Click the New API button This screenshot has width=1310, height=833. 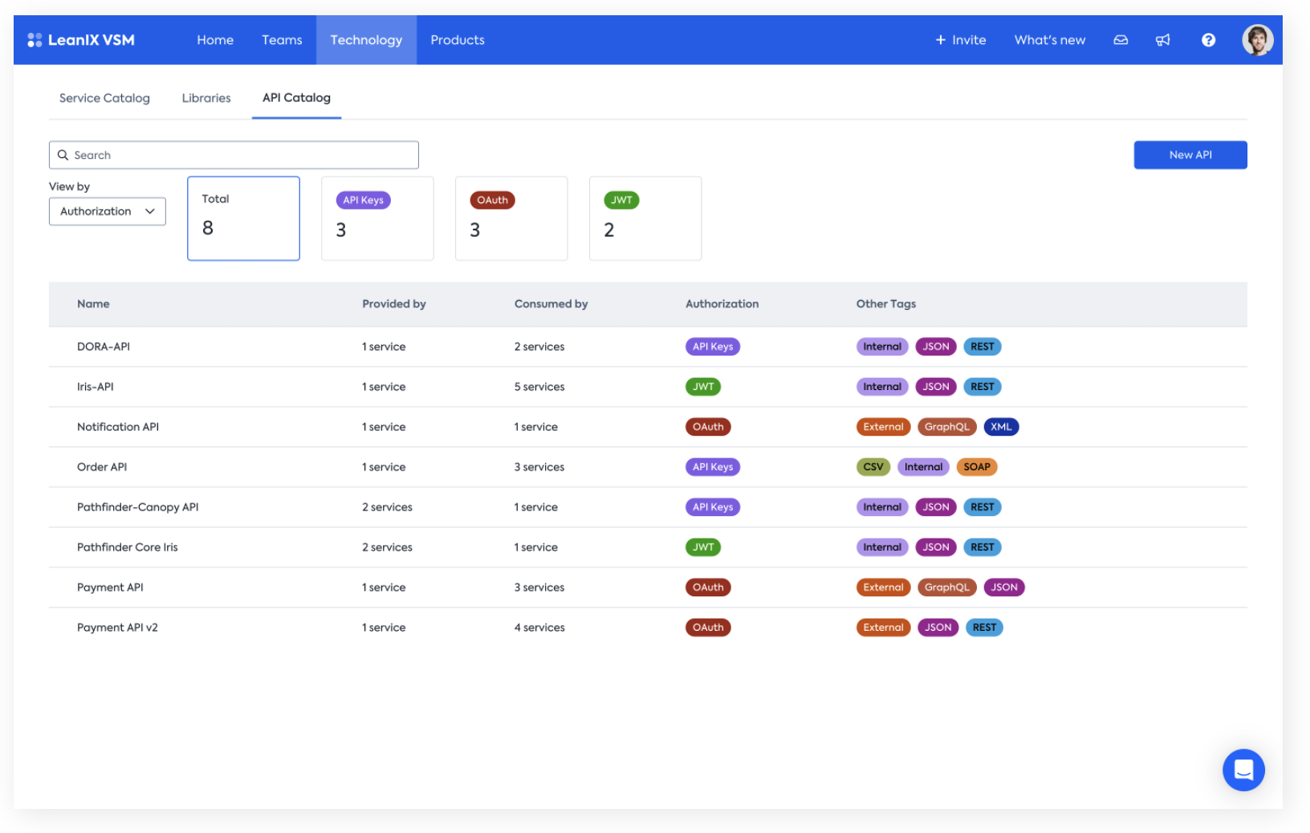click(x=1190, y=155)
